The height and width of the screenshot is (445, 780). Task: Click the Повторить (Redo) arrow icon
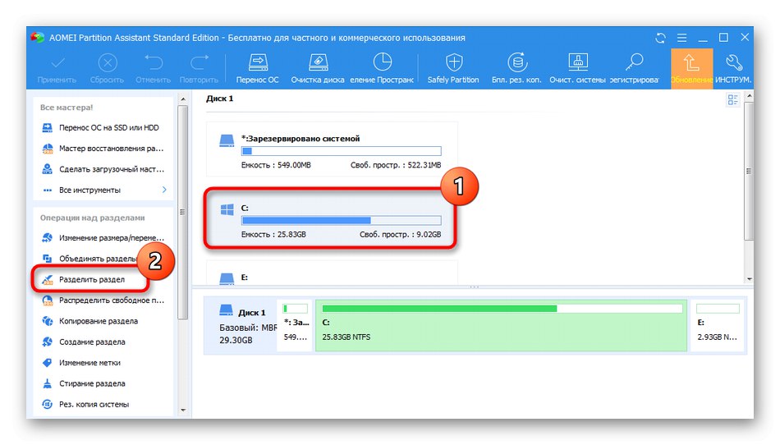click(x=199, y=62)
